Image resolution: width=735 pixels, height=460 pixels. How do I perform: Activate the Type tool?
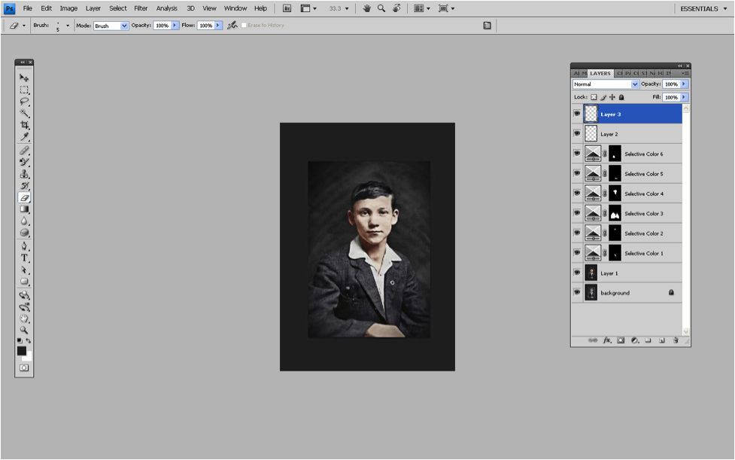click(x=24, y=257)
